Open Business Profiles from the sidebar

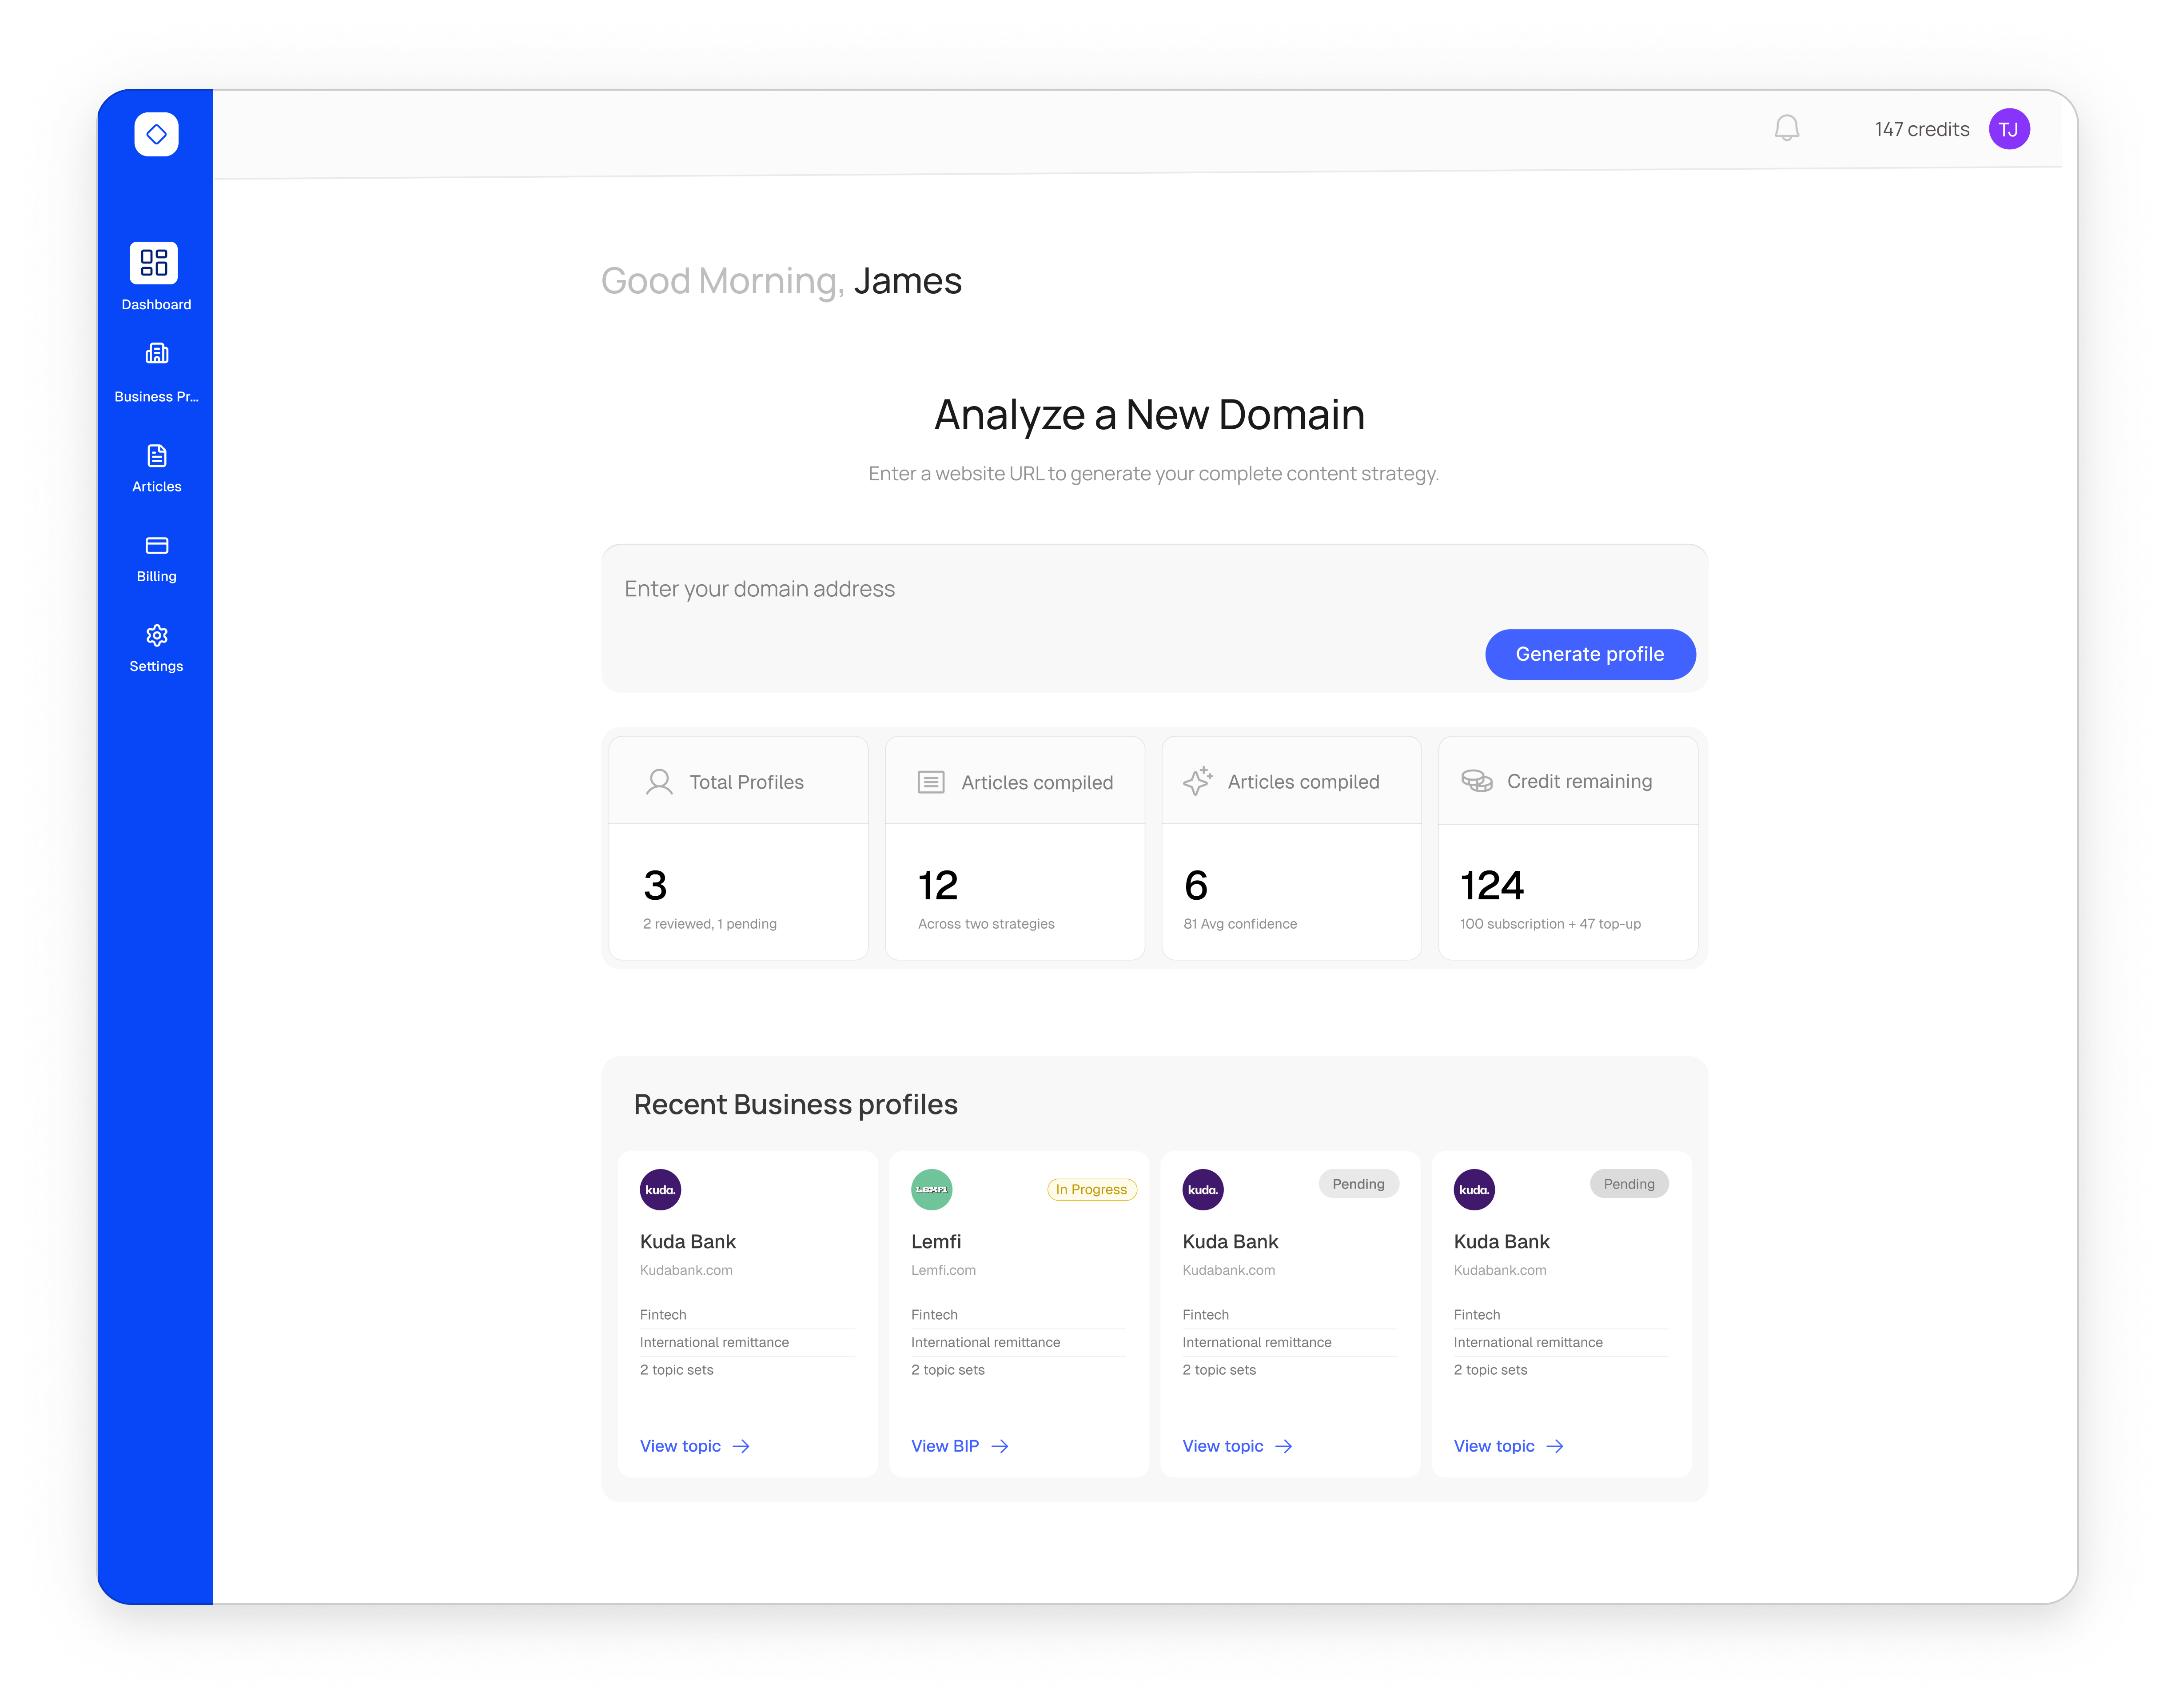(156, 366)
